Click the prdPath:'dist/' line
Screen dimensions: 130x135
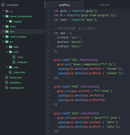click(x=69, y=46)
